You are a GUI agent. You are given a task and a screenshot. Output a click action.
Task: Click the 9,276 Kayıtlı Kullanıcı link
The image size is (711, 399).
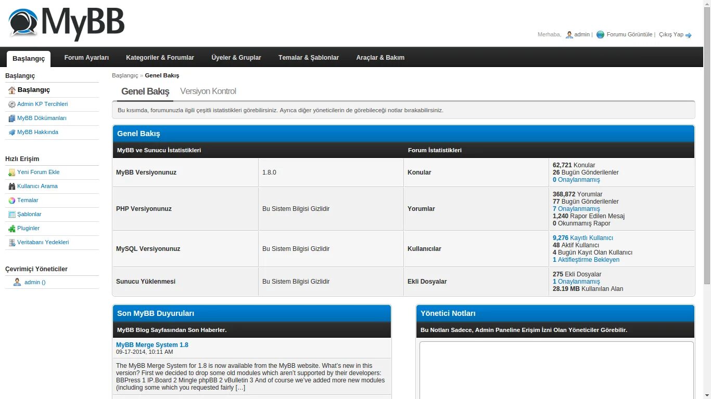(583, 238)
